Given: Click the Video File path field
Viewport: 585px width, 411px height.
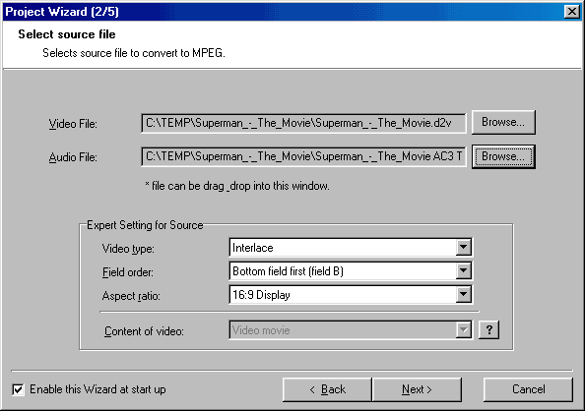Looking at the screenshot, I should click(303, 123).
